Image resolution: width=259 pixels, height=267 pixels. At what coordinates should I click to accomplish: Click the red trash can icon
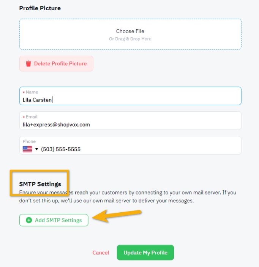coord(28,63)
